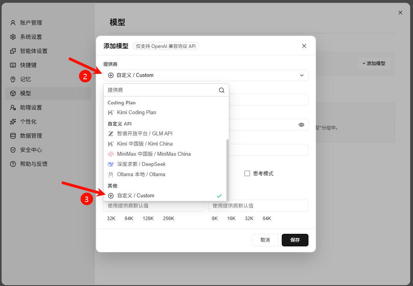
Task: Select 智谱开放平台 / GLM API provider
Action: 165,133
